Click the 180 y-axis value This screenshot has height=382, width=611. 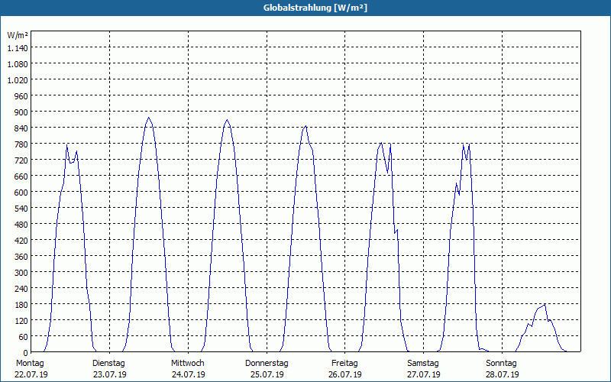[21, 304]
